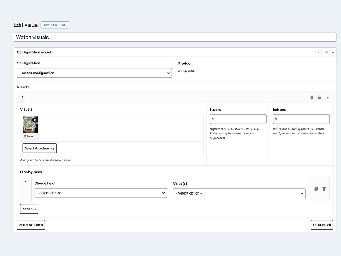
Task: Duplicate visual item 1
Action: [x=312, y=98]
